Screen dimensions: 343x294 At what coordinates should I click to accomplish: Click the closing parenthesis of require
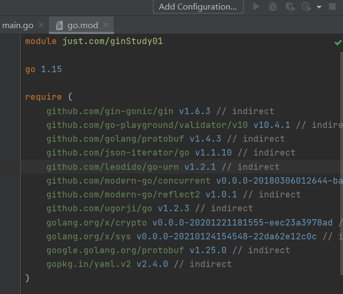pyautogui.click(x=27, y=278)
